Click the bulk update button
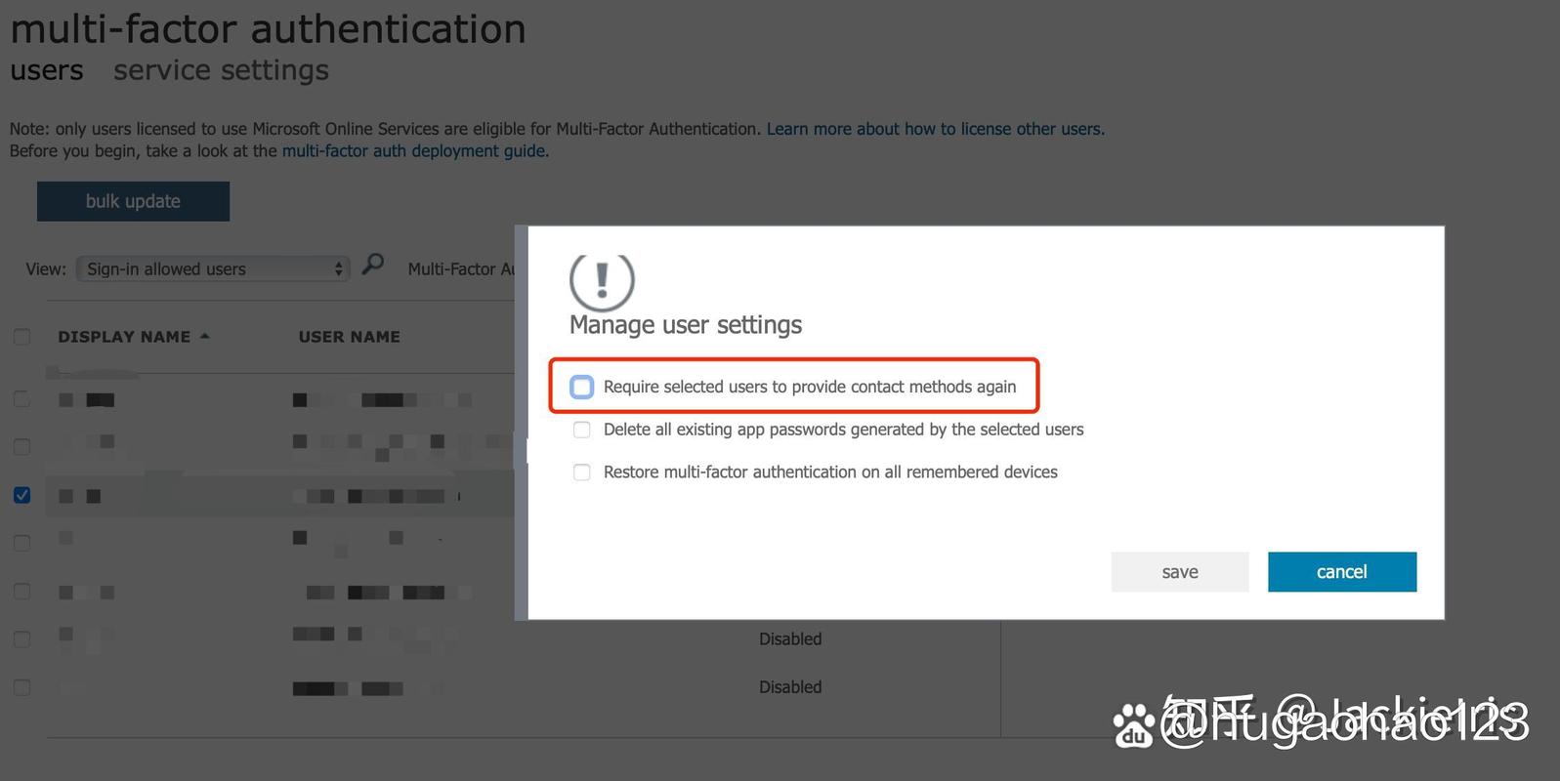This screenshot has height=781, width=1560. (x=133, y=201)
